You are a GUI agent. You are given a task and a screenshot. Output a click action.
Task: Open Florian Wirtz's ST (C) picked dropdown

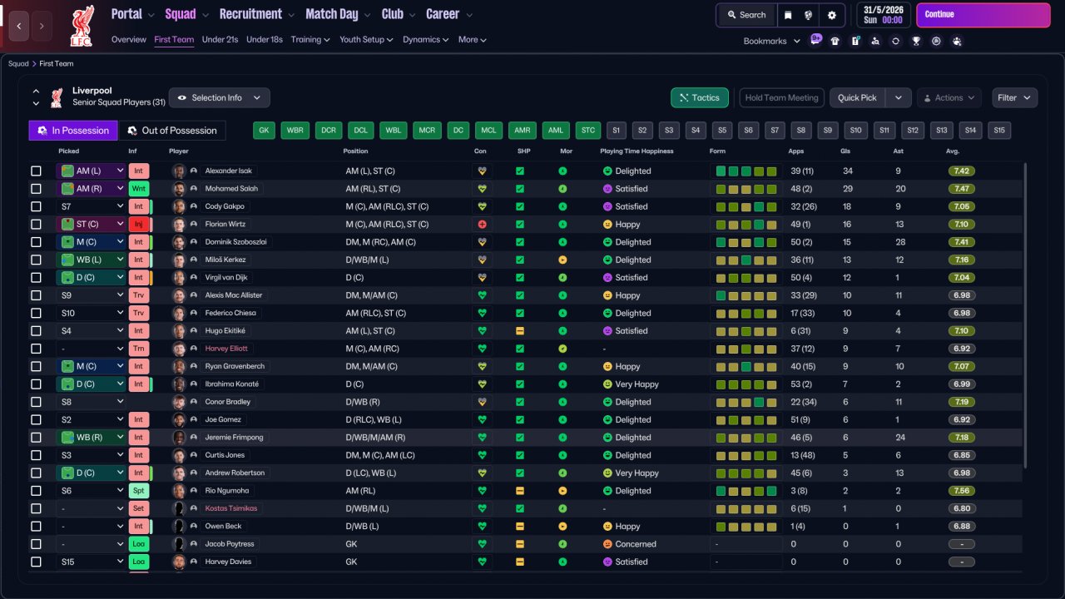coord(92,225)
